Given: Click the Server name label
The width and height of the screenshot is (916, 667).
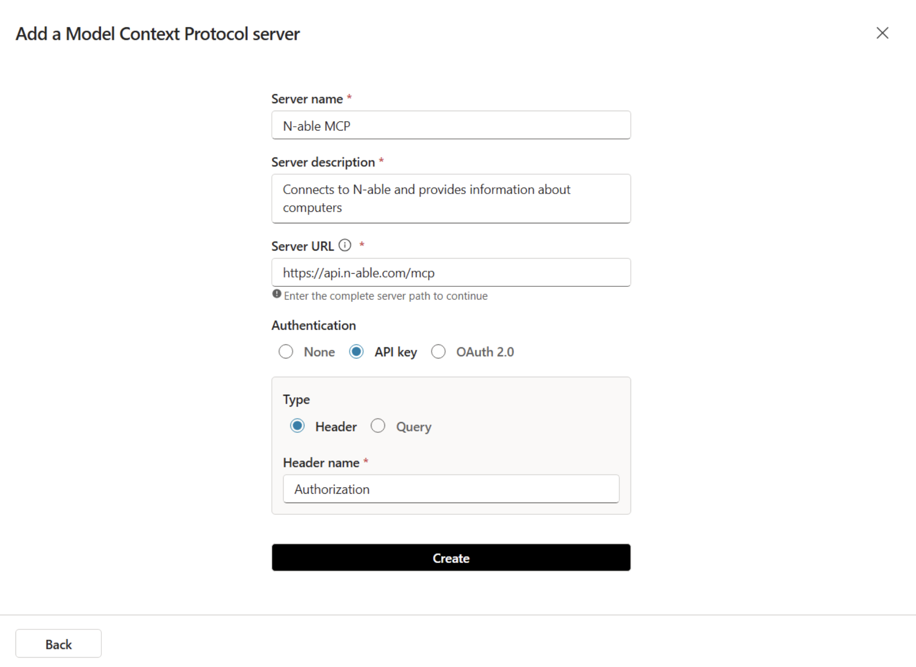Looking at the screenshot, I should pos(307,99).
